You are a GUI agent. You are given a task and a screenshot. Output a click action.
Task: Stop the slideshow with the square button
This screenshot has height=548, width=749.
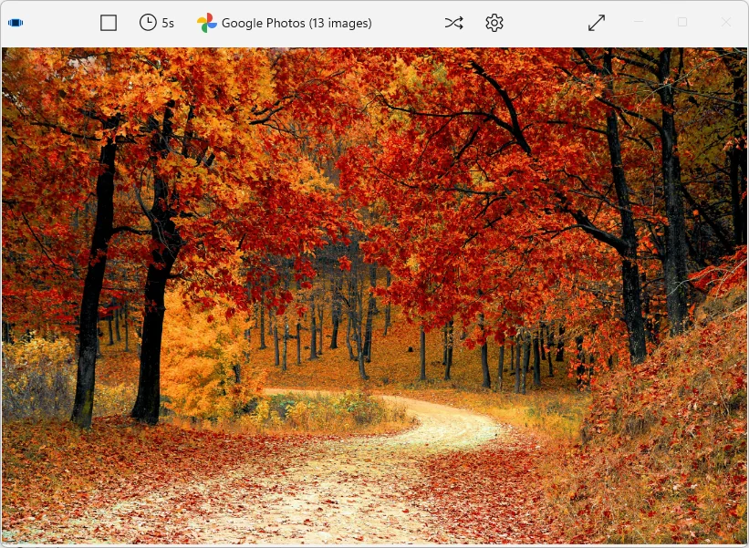(109, 23)
